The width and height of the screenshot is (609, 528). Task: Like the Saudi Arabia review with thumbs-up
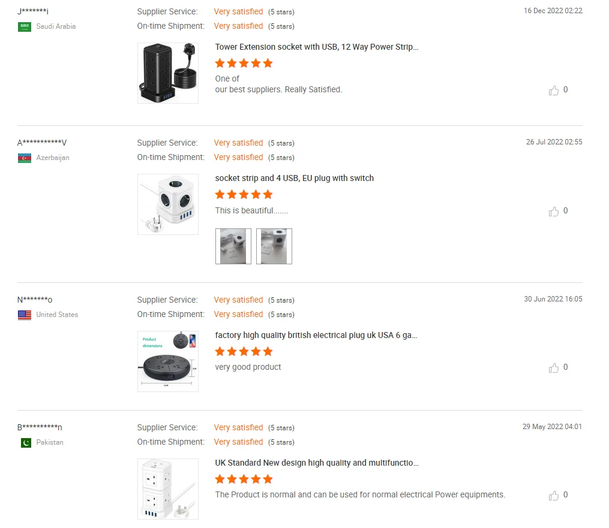click(553, 90)
